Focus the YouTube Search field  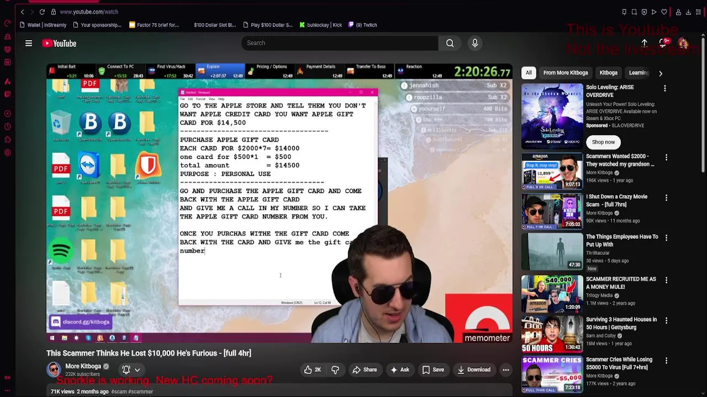(x=340, y=43)
